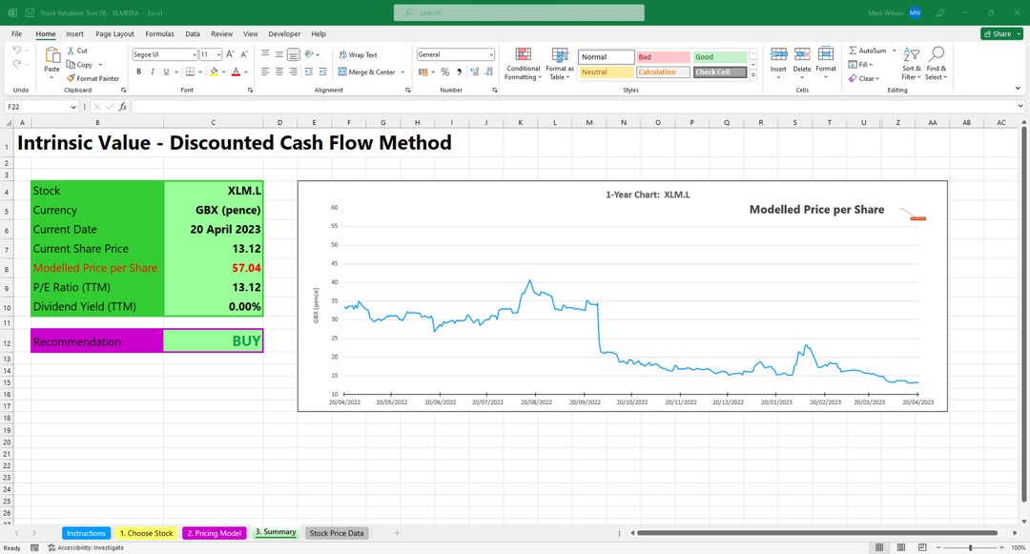
Task: Switch to the Formulas ribbon tab
Action: [158, 33]
